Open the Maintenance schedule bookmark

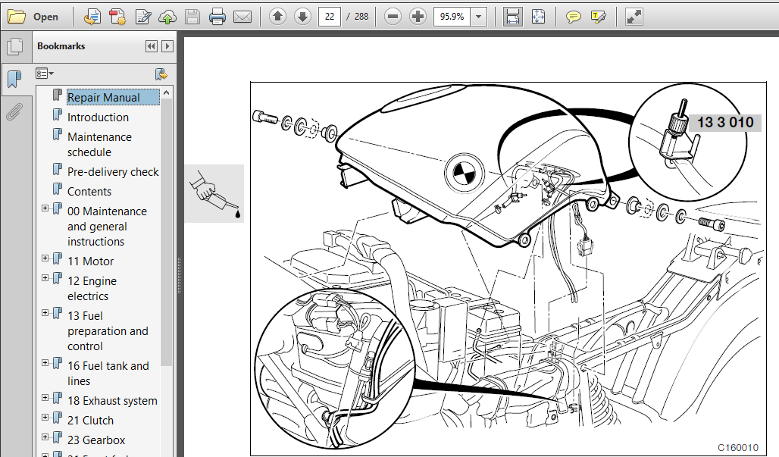[99, 145]
